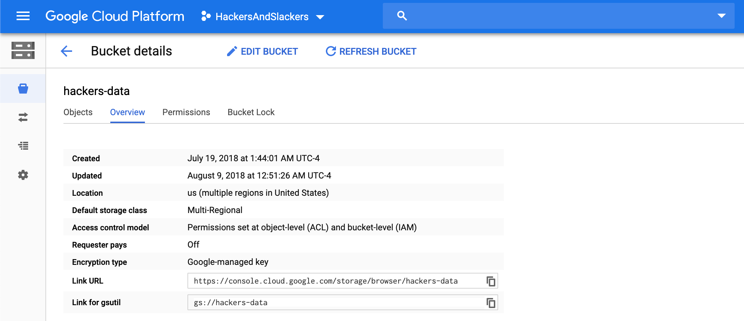744x321 pixels.
Task: Click the Encryption type label
Action: pyautogui.click(x=99, y=262)
